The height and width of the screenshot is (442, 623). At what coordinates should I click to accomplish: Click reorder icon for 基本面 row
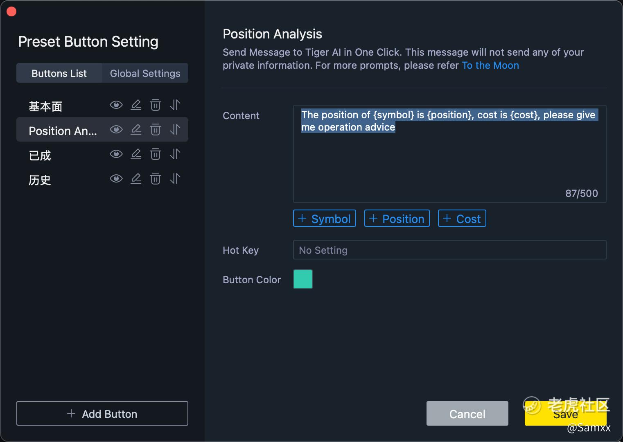(175, 105)
